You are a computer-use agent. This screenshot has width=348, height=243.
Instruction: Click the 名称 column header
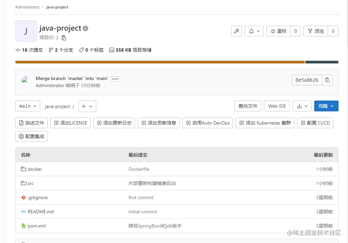26,155
